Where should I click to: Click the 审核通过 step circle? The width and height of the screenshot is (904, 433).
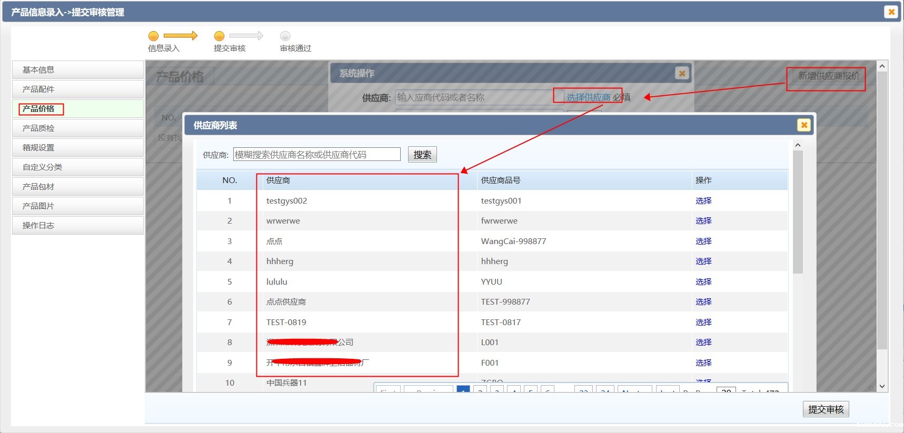point(285,36)
